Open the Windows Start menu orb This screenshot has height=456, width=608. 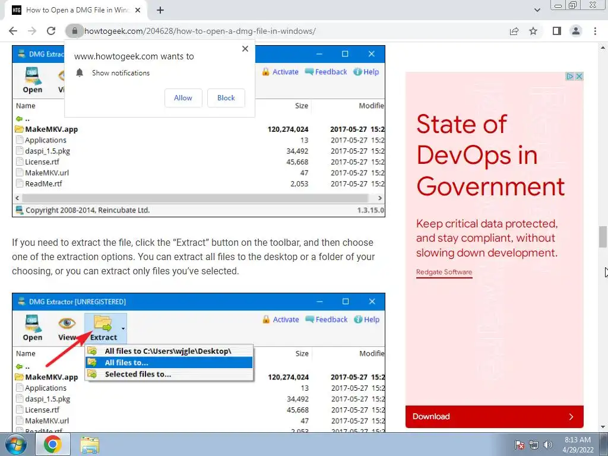pyautogui.click(x=16, y=444)
